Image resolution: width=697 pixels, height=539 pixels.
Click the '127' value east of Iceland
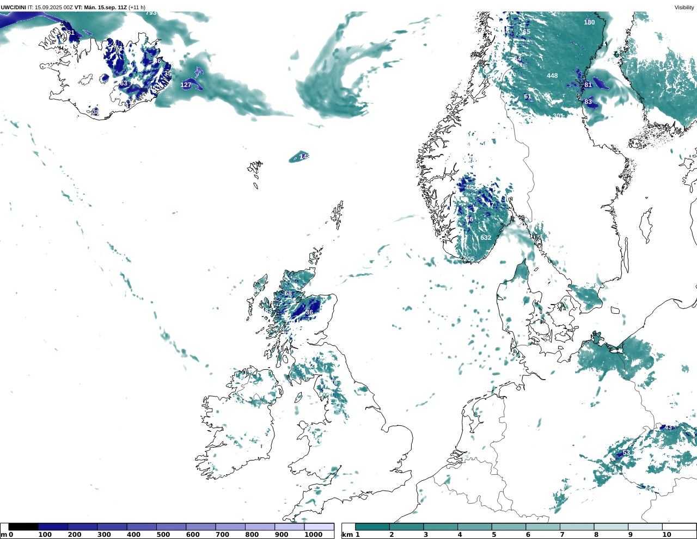[186, 85]
